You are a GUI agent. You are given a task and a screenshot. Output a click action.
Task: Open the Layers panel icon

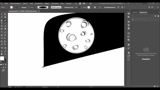click(129, 53)
